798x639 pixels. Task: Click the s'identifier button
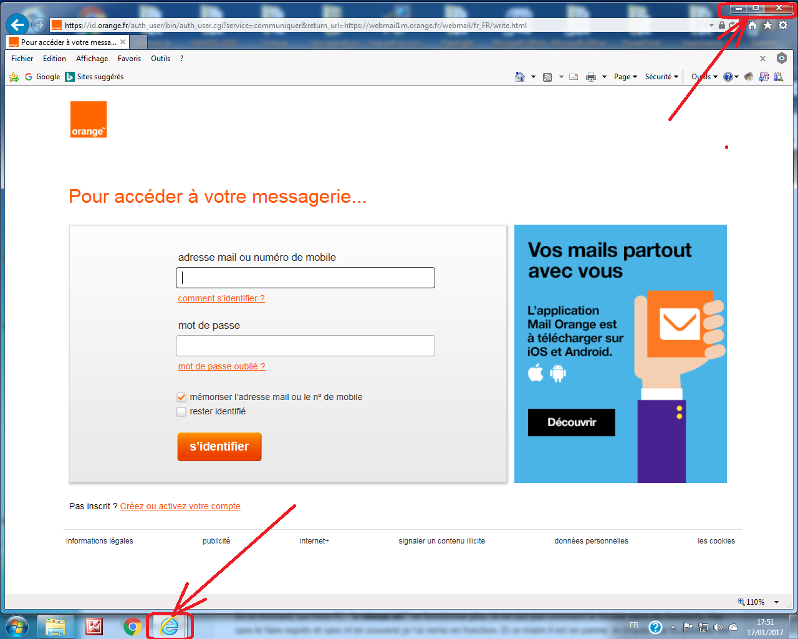[x=219, y=447]
